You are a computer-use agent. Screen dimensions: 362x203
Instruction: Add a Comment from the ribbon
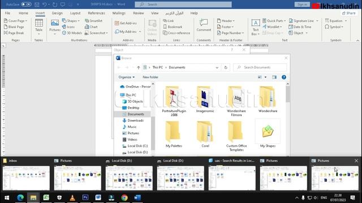pos(204,25)
